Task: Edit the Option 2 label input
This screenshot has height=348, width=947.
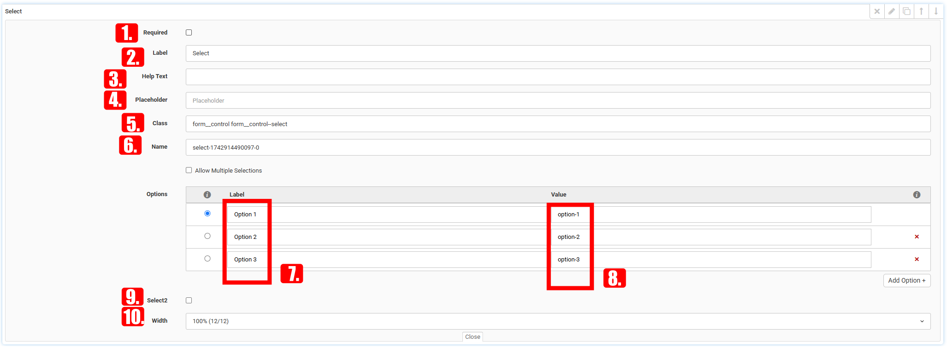Action: pos(388,237)
